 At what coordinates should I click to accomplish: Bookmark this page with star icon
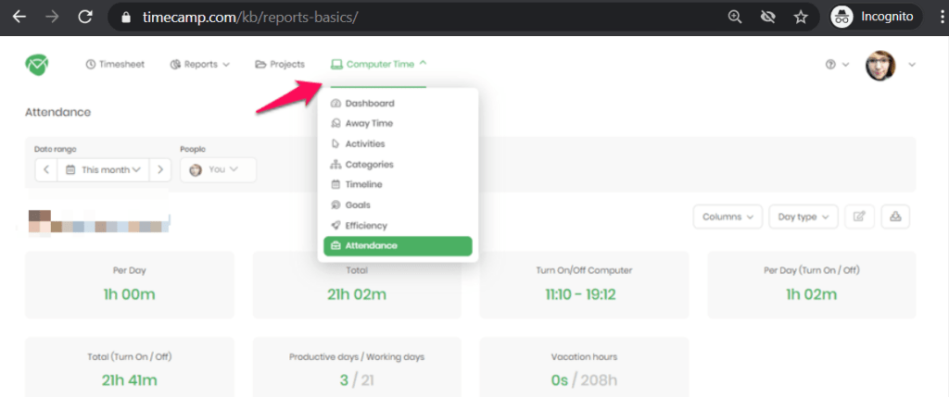pyautogui.click(x=801, y=18)
